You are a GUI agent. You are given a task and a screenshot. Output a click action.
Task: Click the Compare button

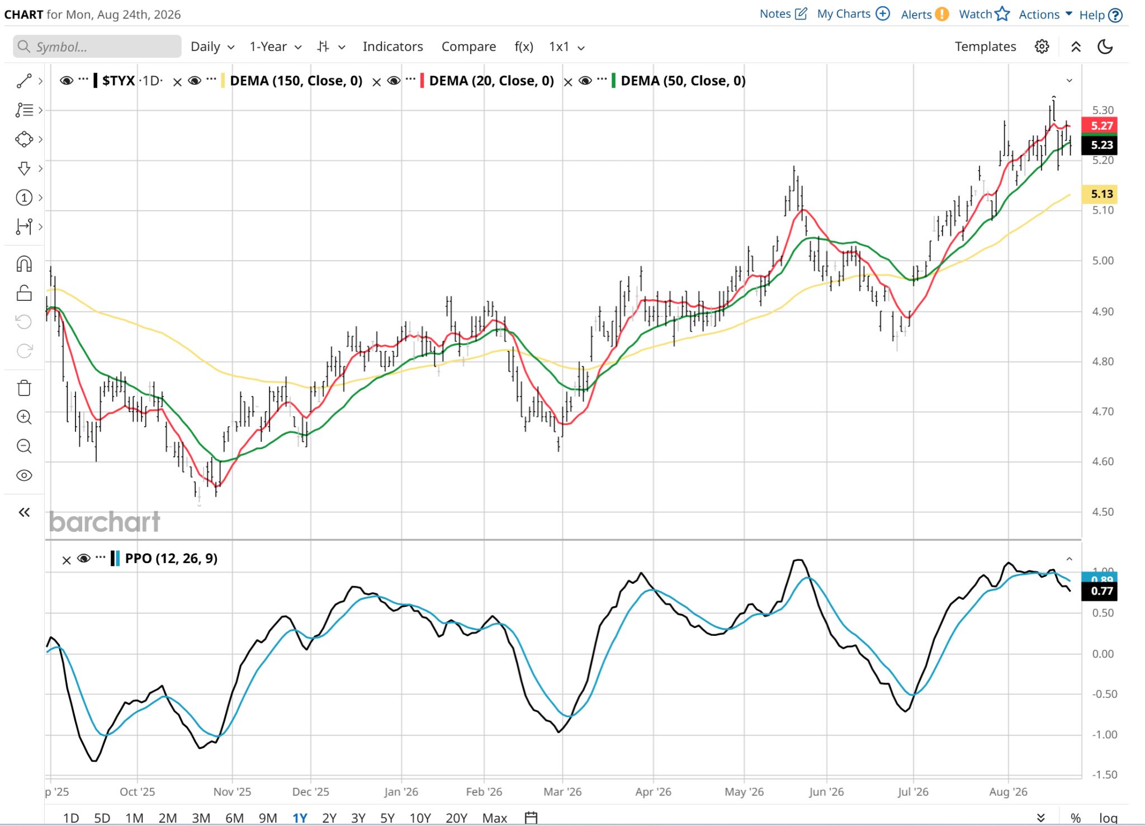point(469,47)
